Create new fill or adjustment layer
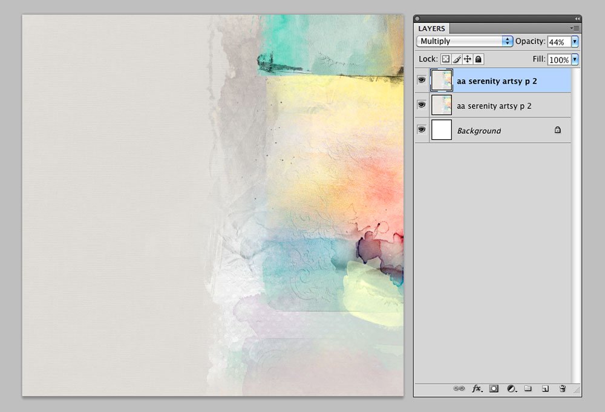This screenshot has height=412, width=605. coord(511,388)
